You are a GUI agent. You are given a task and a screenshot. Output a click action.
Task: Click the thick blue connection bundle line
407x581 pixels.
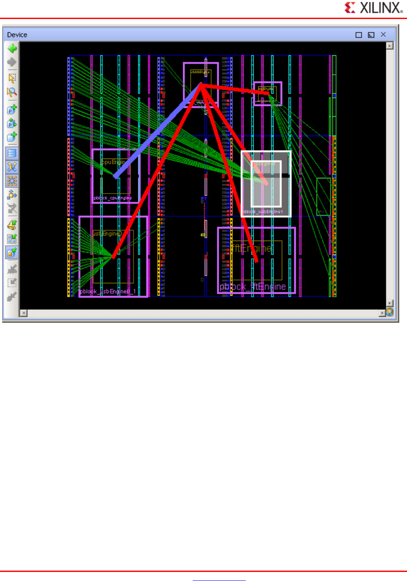point(158,130)
